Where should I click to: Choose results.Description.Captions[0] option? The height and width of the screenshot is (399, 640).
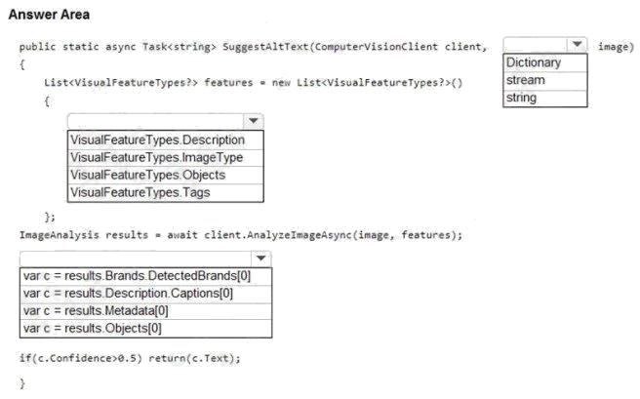[145, 294]
